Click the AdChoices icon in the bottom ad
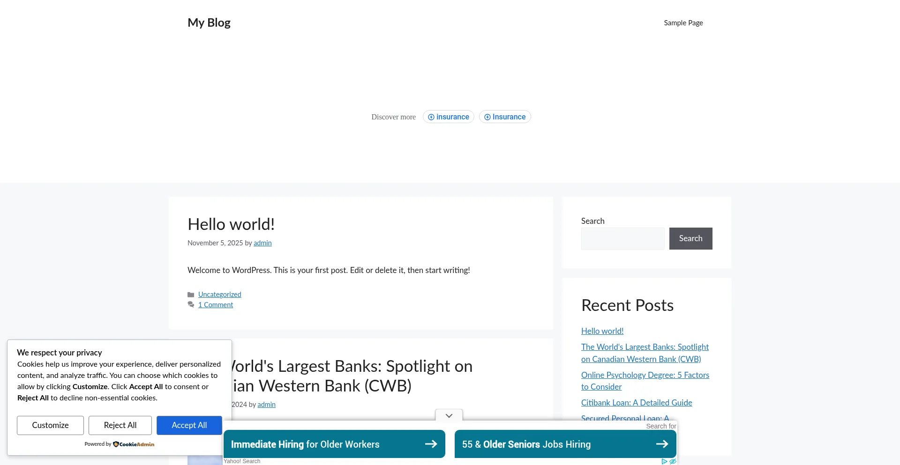Viewport: 900px width, 465px height. click(664, 461)
